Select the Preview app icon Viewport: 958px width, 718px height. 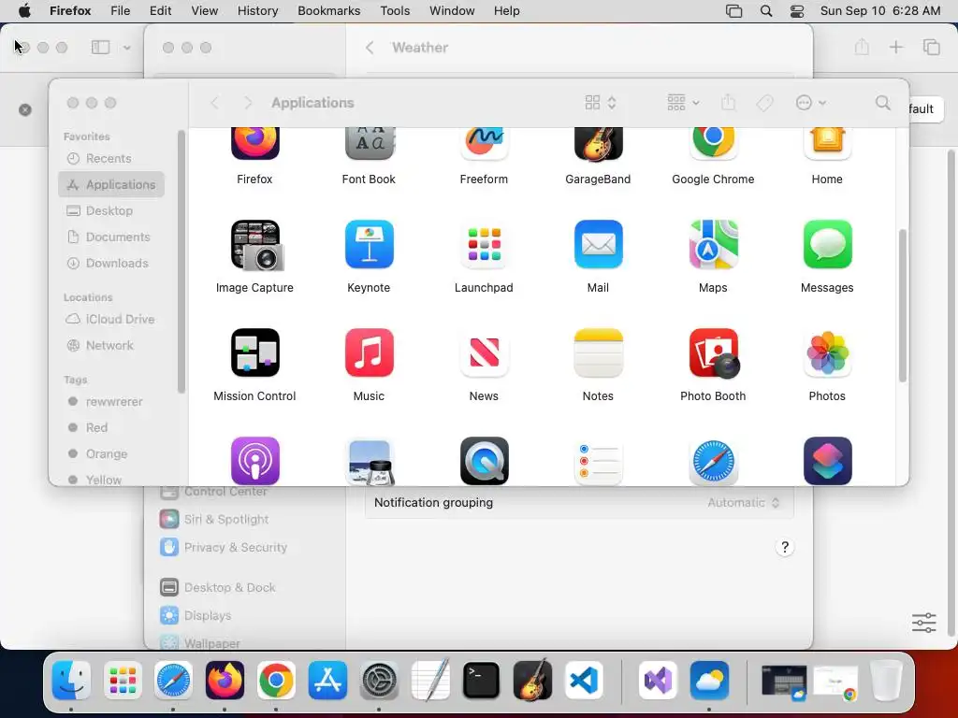[369, 461]
